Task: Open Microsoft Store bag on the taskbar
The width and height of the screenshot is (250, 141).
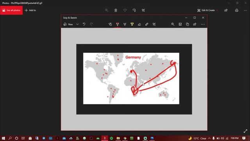Action: [x=30, y=138]
